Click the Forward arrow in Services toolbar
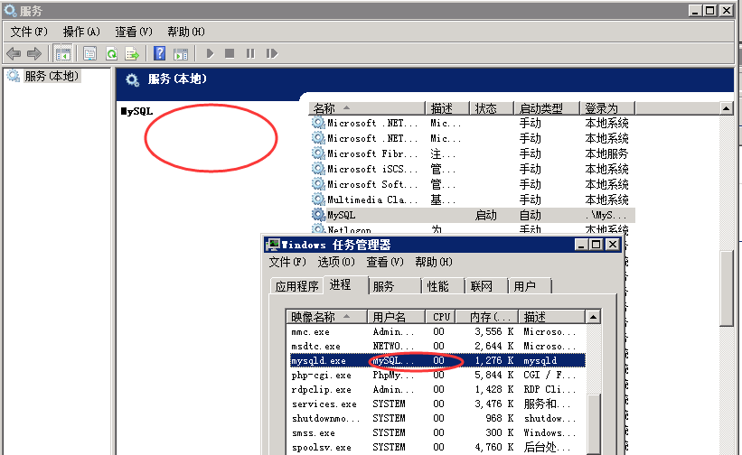 coord(34,53)
